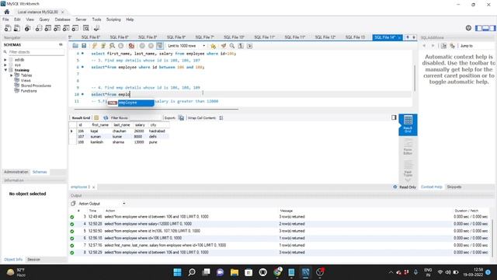Open SQL script file from main toolbar
The width and height of the screenshot is (497, 280).
[17, 28]
